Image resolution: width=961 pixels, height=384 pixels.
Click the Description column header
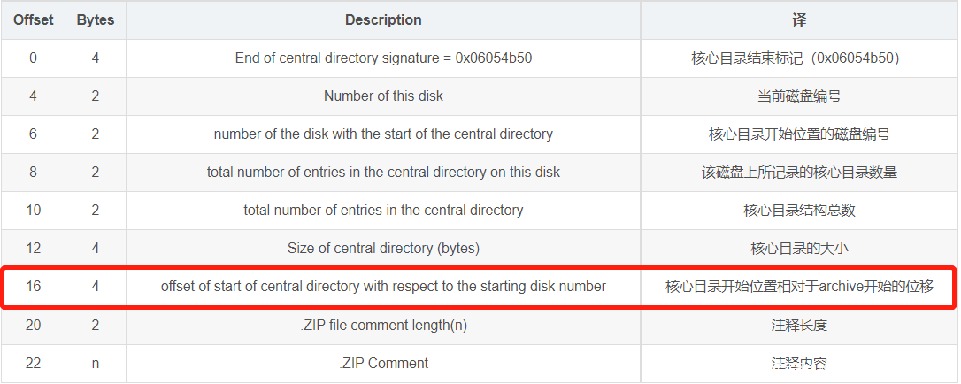click(x=383, y=19)
